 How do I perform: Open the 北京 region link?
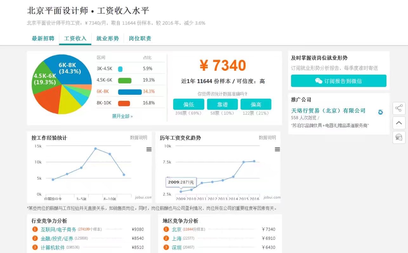(x=177, y=229)
